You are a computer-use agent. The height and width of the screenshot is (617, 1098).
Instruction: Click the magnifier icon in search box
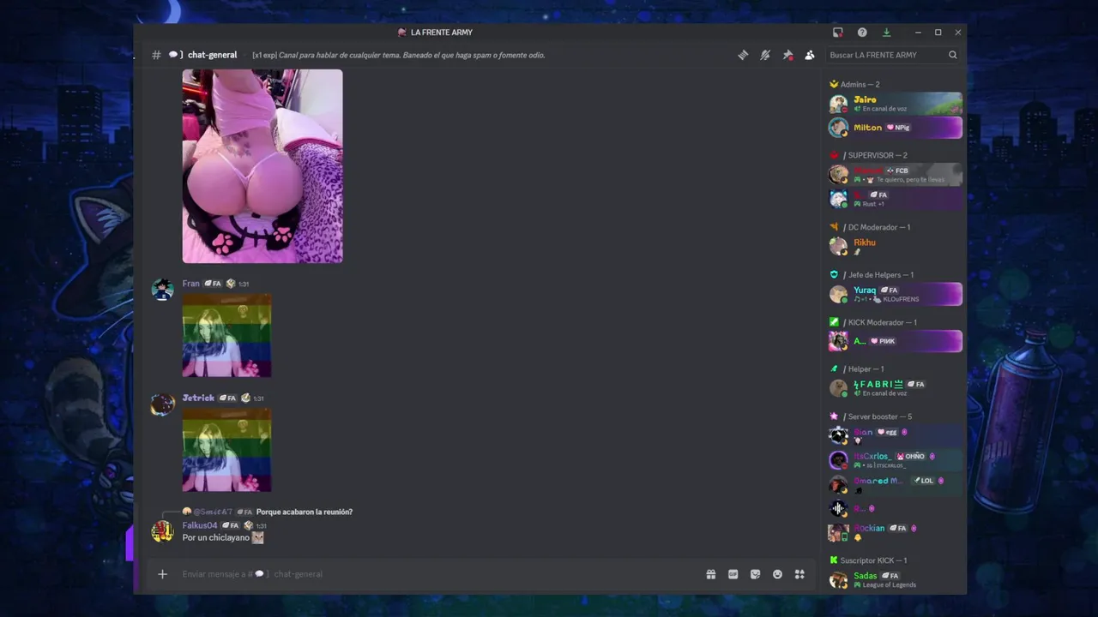coord(952,55)
